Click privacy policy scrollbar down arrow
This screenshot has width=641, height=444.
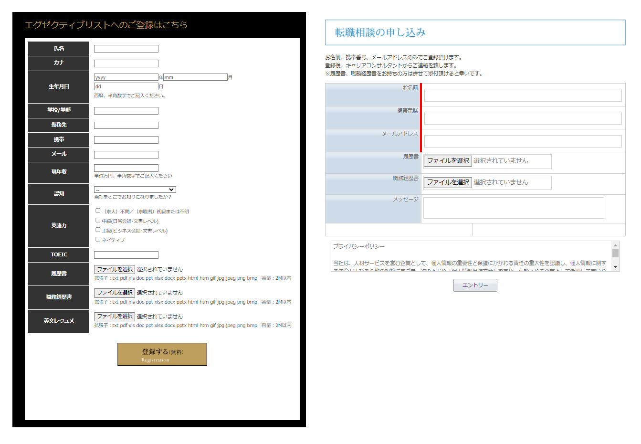(616, 267)
